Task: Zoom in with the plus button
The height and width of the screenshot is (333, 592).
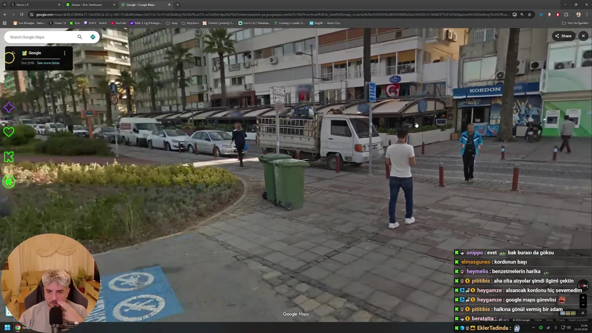Action: [583, 298]
